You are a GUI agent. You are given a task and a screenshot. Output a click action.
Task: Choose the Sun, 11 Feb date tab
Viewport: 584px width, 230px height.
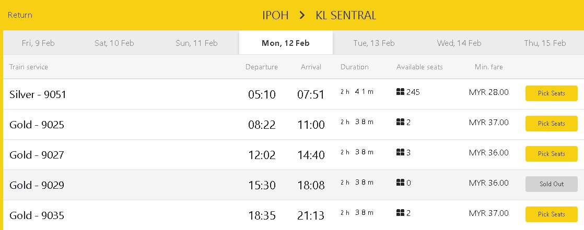(x=196, y=43)
